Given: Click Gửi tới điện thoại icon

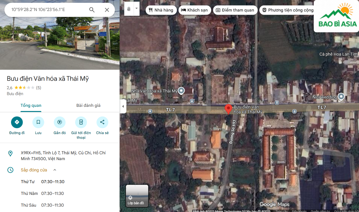Looking at the screenshot, I should tap(81, 122).
